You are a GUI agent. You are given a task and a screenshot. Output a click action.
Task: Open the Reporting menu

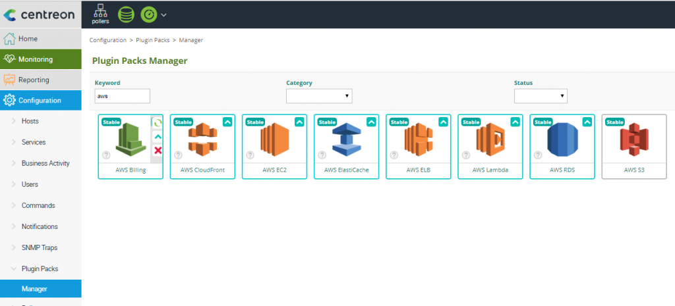pyautogui.click(x=40, y=80)
